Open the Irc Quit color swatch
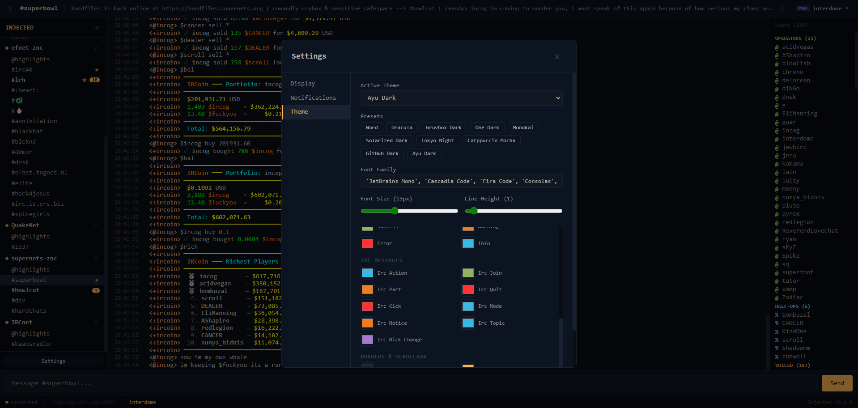The height and width of the screenshot is (408, 858). [x=468, y=289]
